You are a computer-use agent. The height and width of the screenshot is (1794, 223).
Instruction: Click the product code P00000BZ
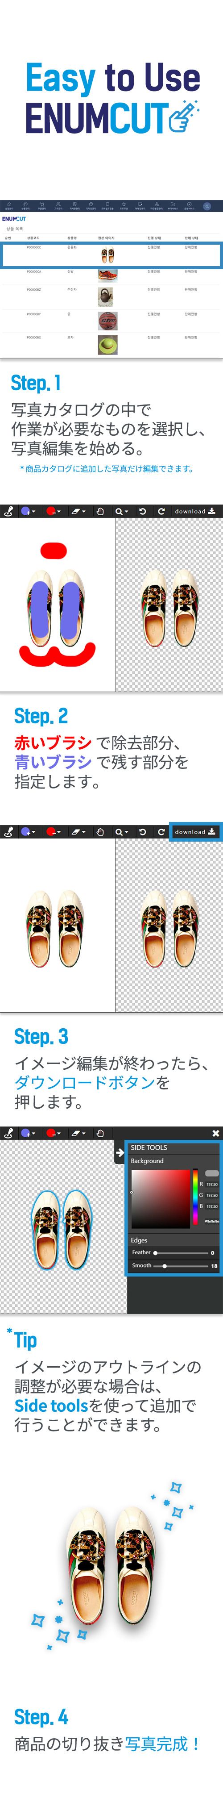[x=34, y=290]
